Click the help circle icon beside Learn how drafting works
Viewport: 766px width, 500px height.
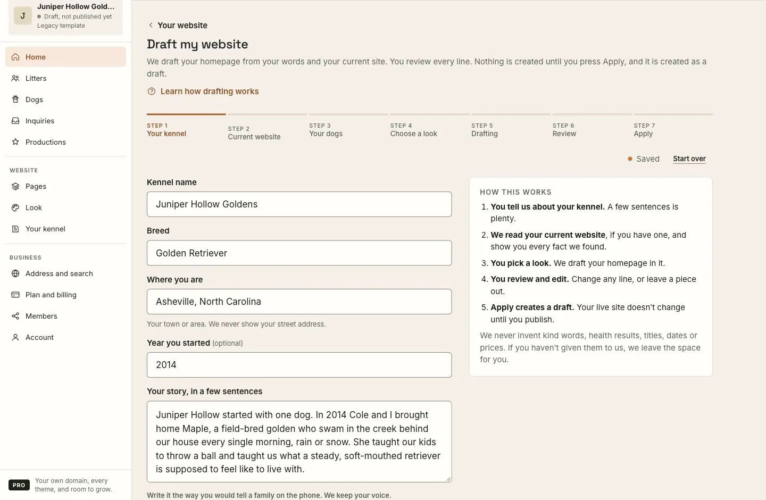[152, 91]
